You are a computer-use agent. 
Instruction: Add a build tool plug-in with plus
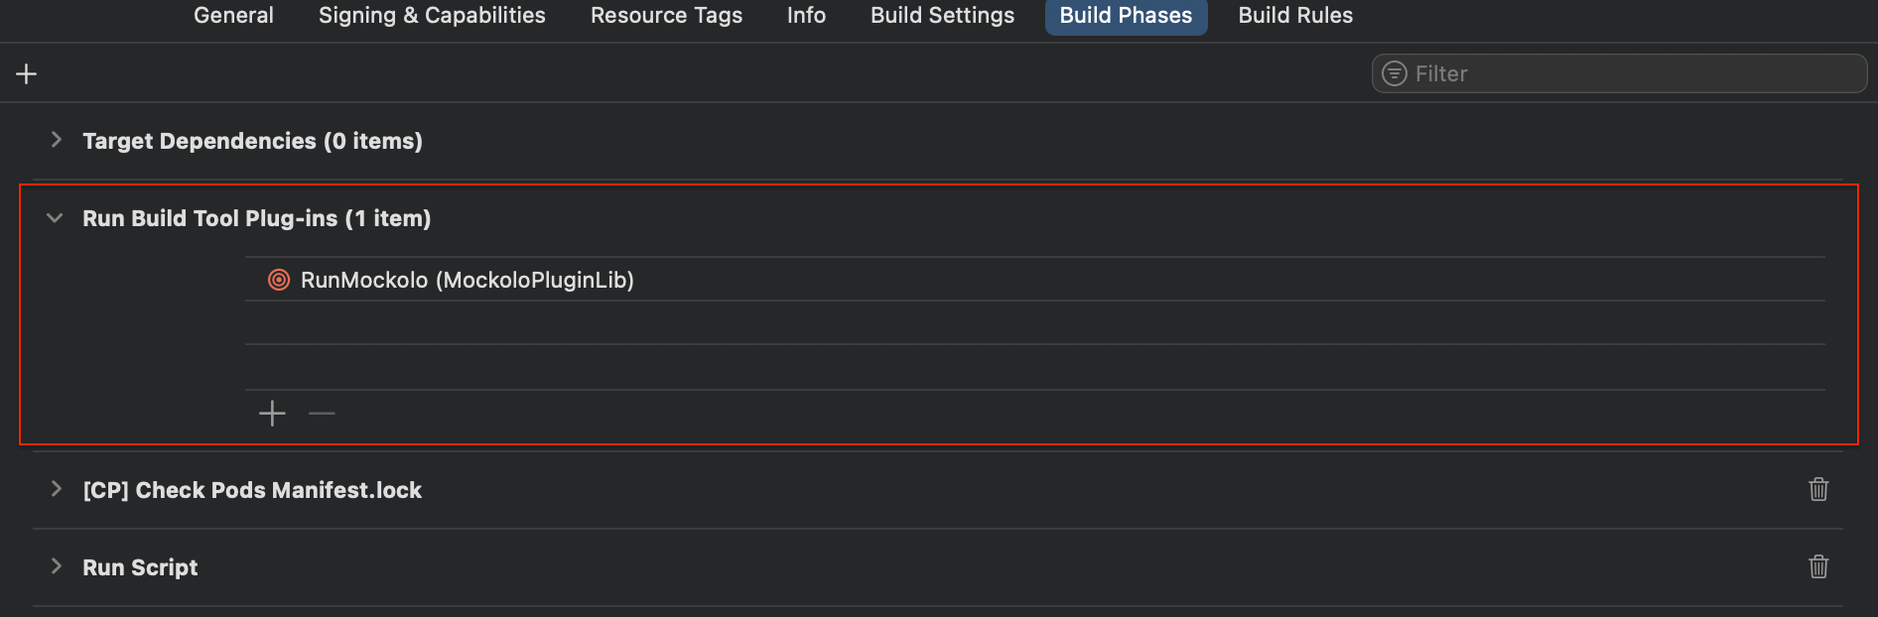coord(272,414)
